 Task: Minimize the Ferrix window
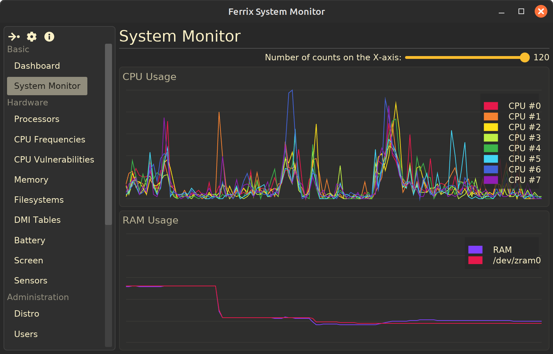[502, 12]
